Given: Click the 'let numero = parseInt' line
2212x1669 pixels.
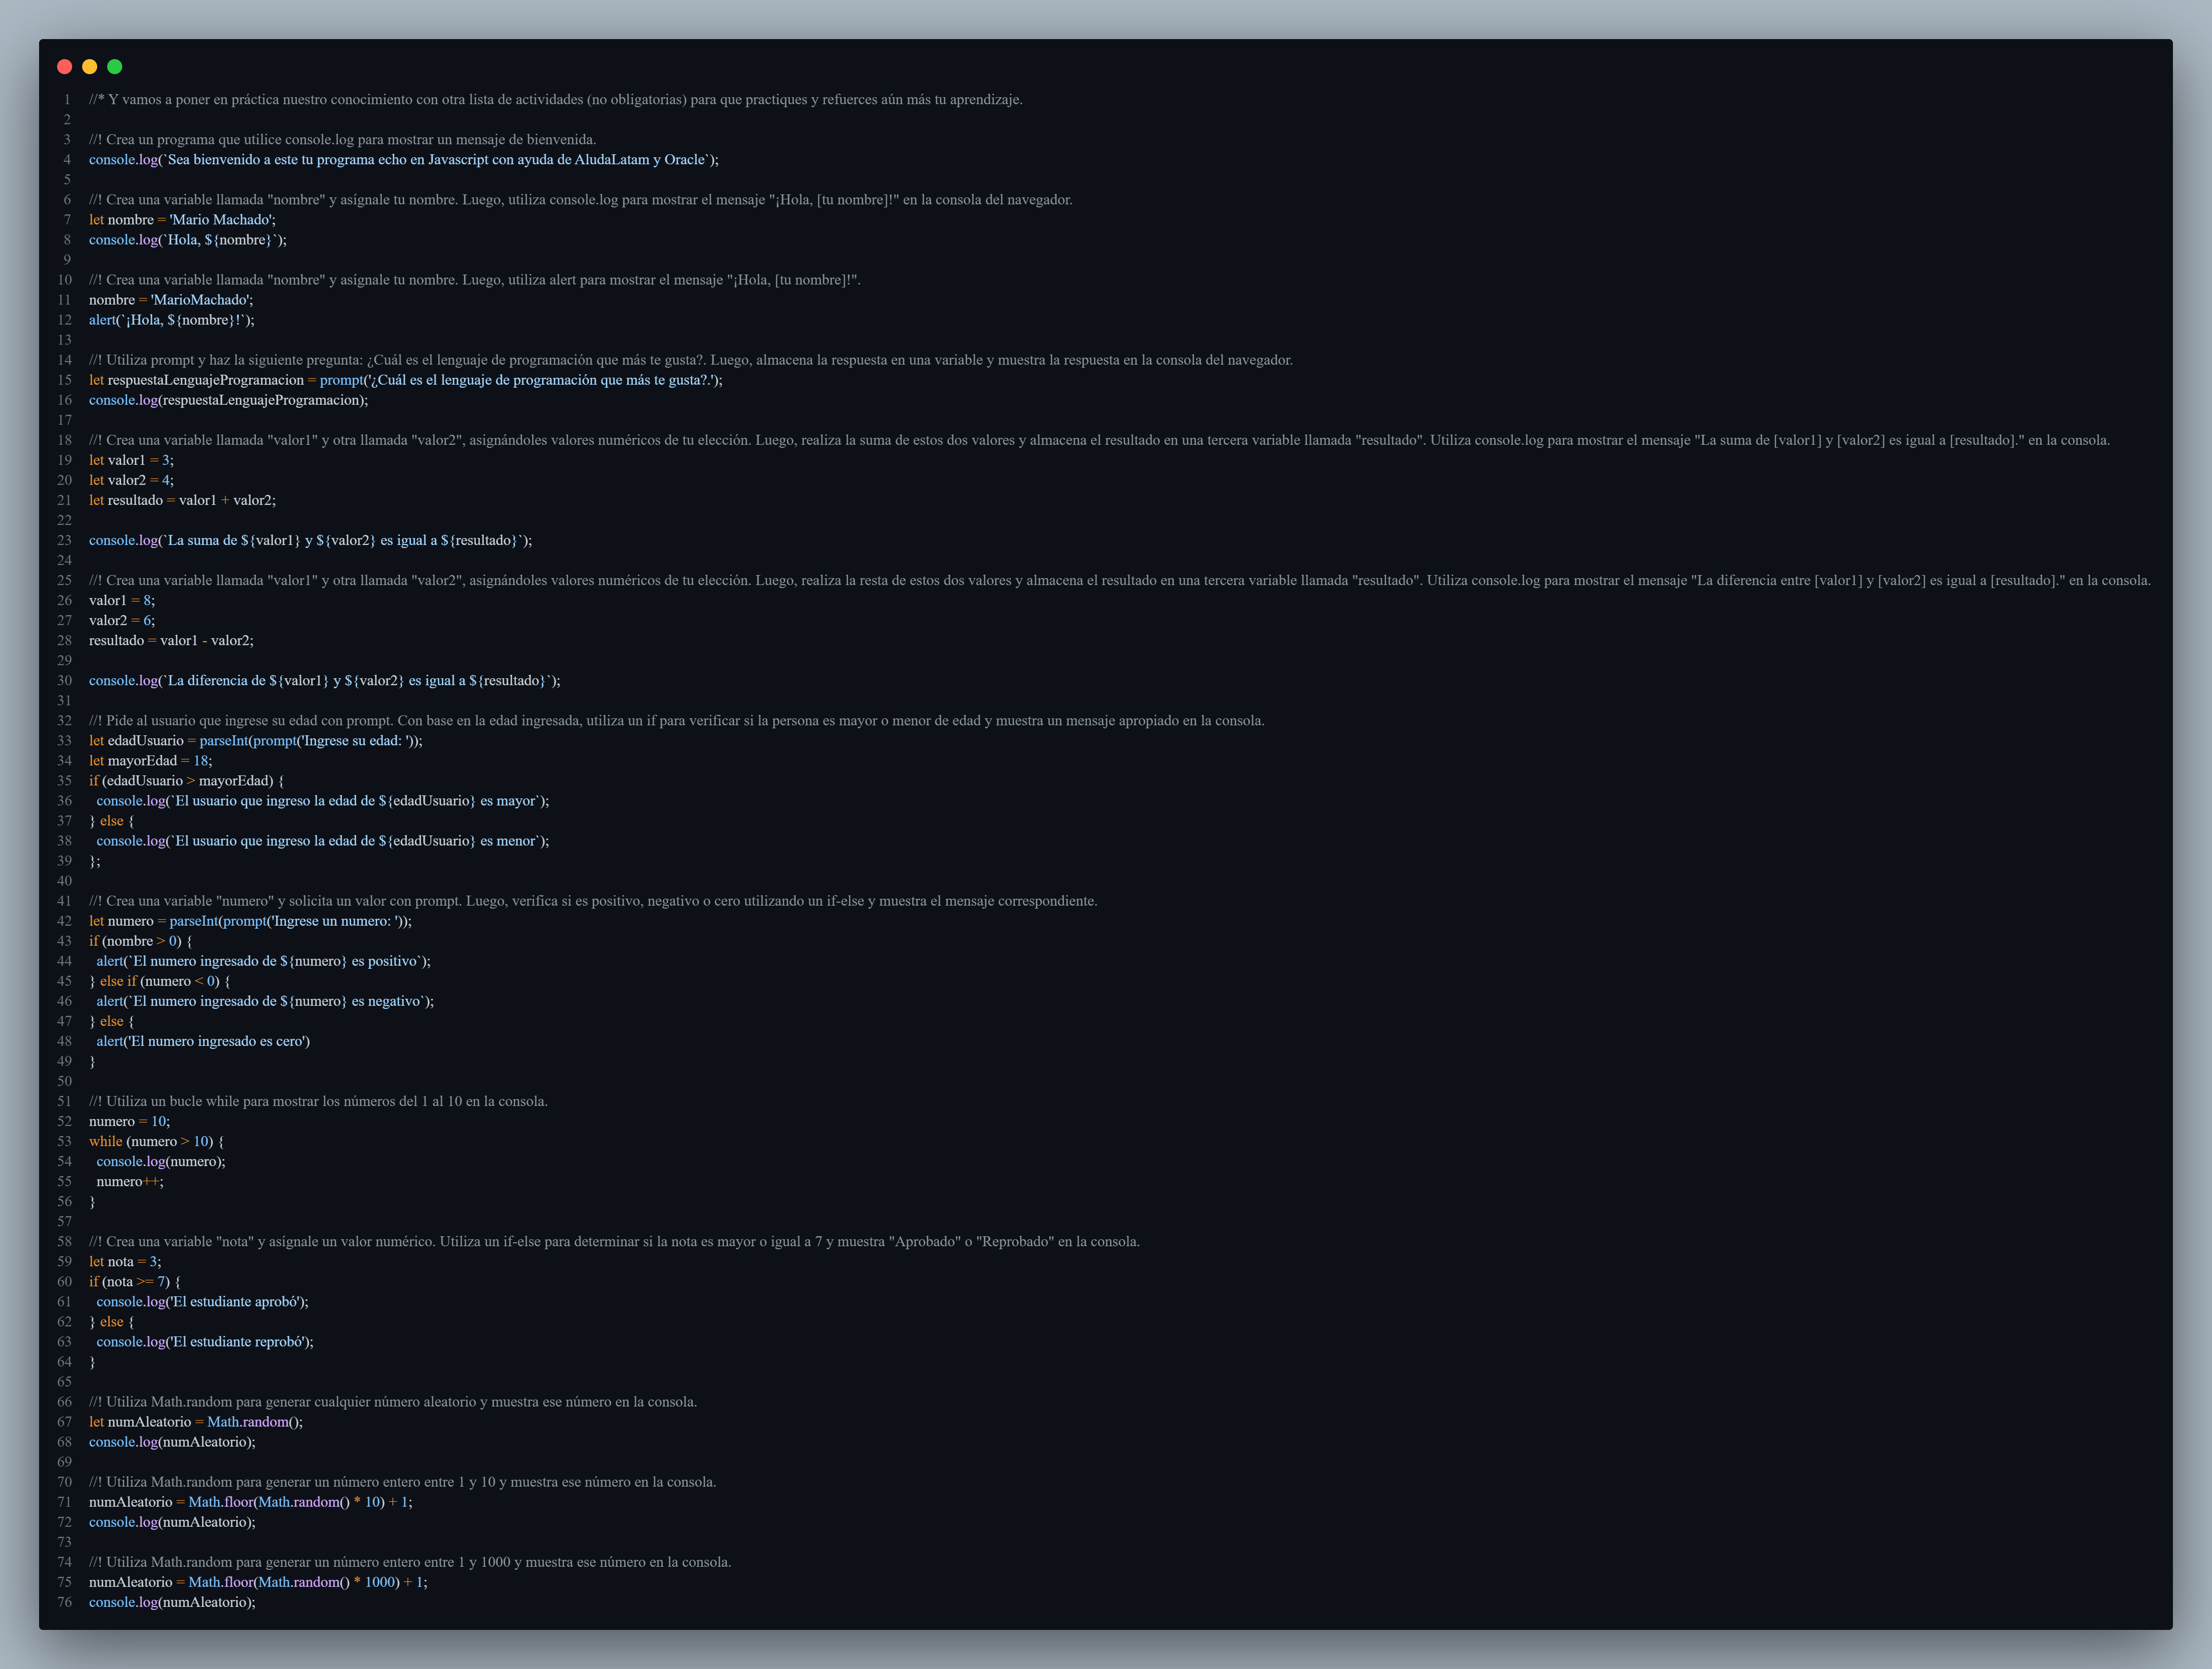Looking at the screenshot, I should click(x=250, y=921).
